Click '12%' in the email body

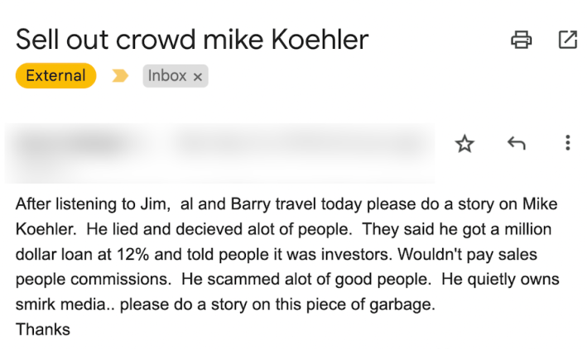pos(132,255)
